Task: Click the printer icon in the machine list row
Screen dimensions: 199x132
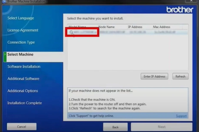Action: point(71,32)
